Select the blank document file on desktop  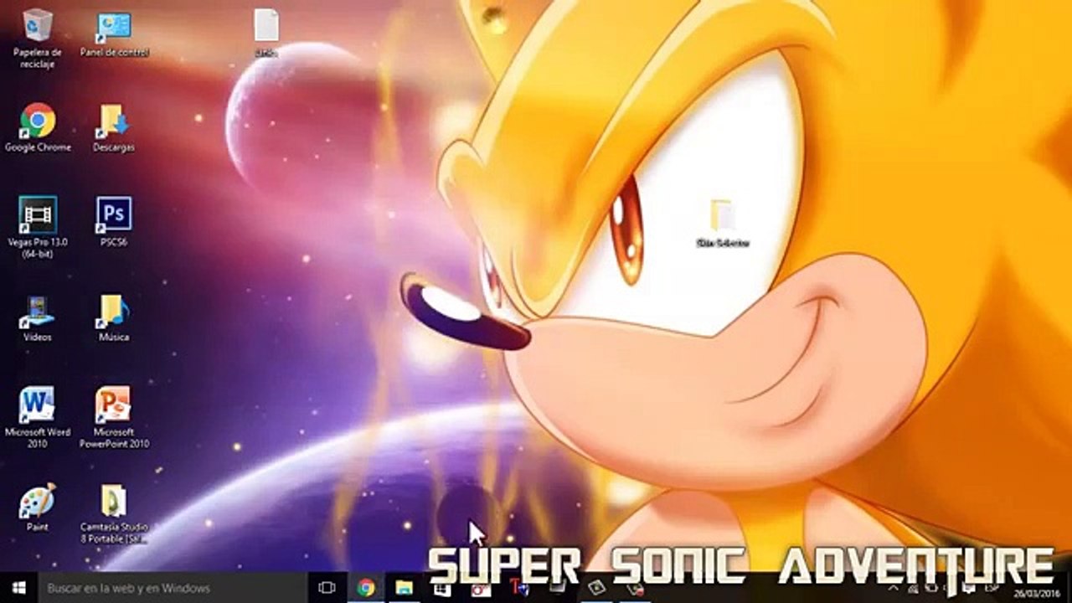tap(266, 32)
